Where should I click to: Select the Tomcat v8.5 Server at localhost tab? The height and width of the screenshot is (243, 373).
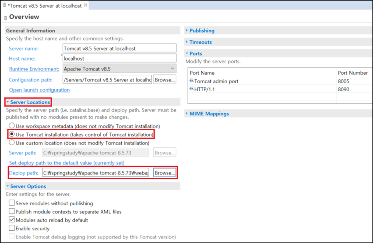point(44,6)
